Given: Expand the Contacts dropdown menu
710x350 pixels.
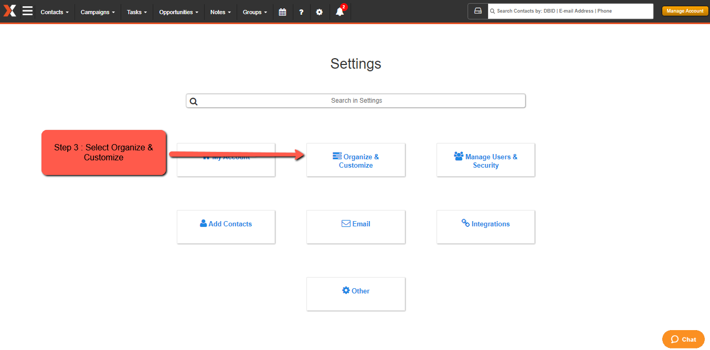Looking at the screenshot, I should 55,12.
